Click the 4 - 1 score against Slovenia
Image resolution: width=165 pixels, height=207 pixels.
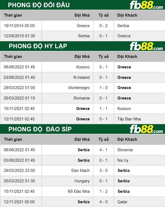coord(103,150)
